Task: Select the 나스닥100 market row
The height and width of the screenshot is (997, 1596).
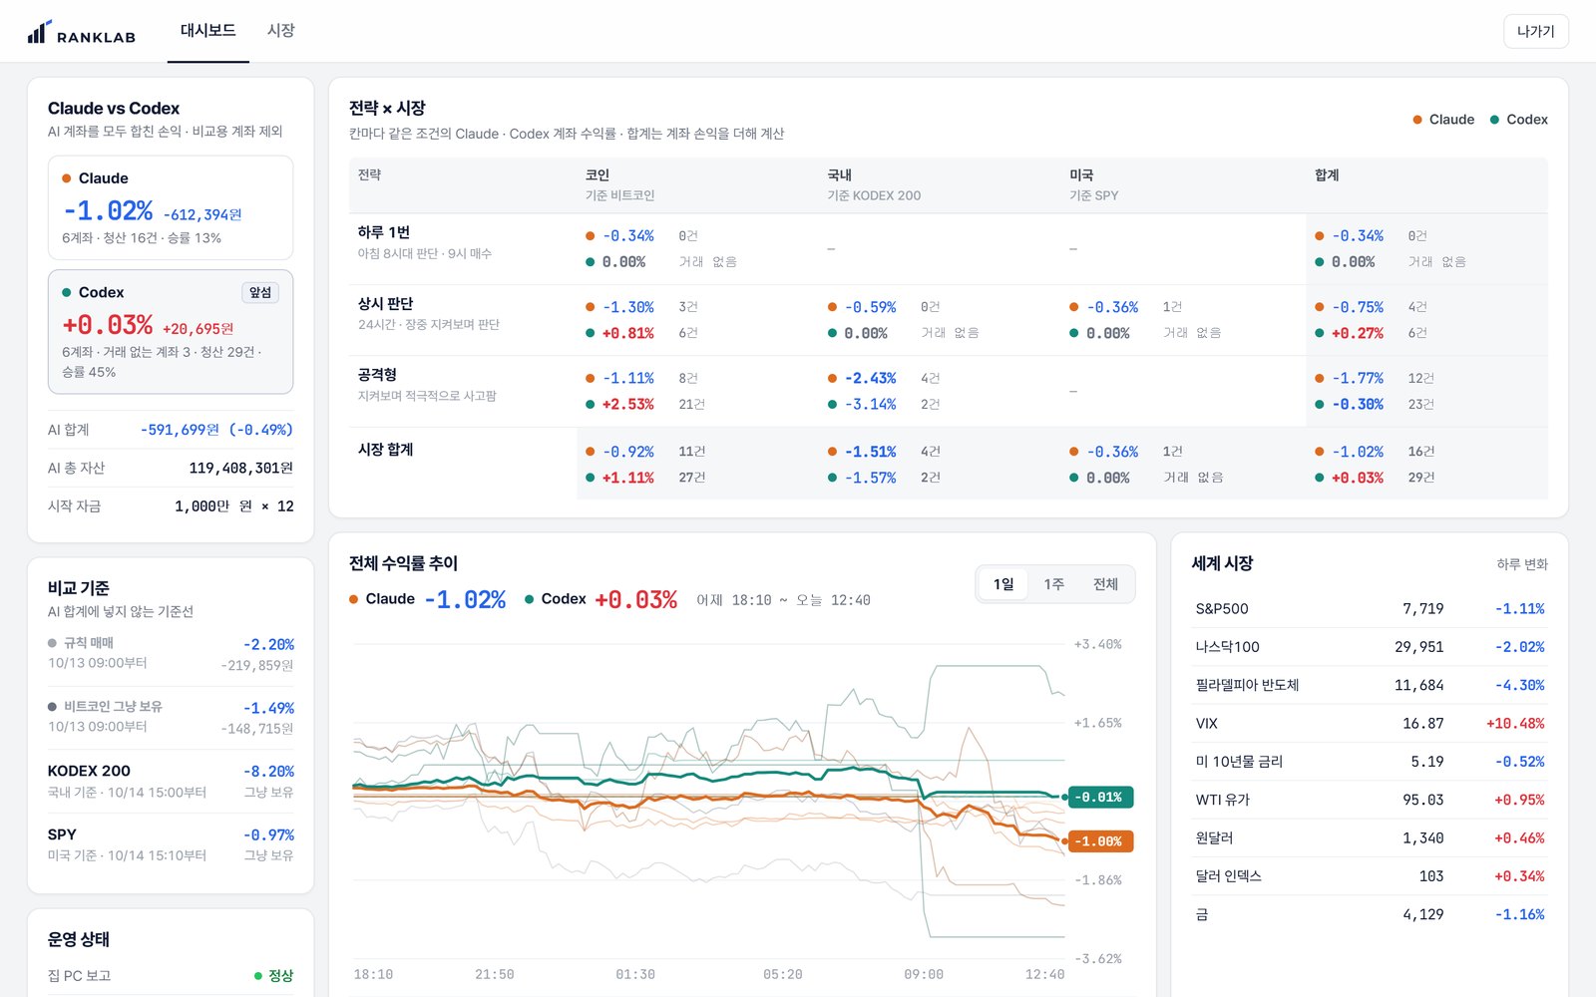Action: (1370, 647)
